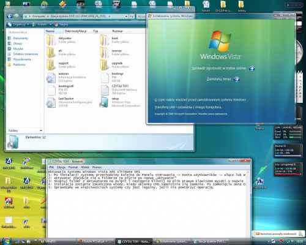Open 'O czym należy wiedzieć' link
The image size is (306, 245).
pos(200,100)
